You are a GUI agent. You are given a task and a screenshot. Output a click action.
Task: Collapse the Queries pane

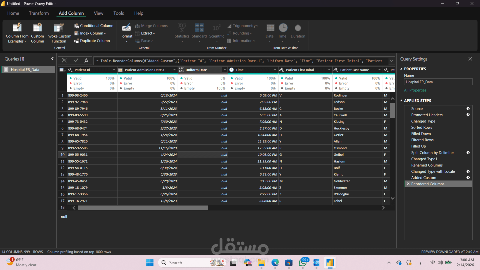coord(52,59)
